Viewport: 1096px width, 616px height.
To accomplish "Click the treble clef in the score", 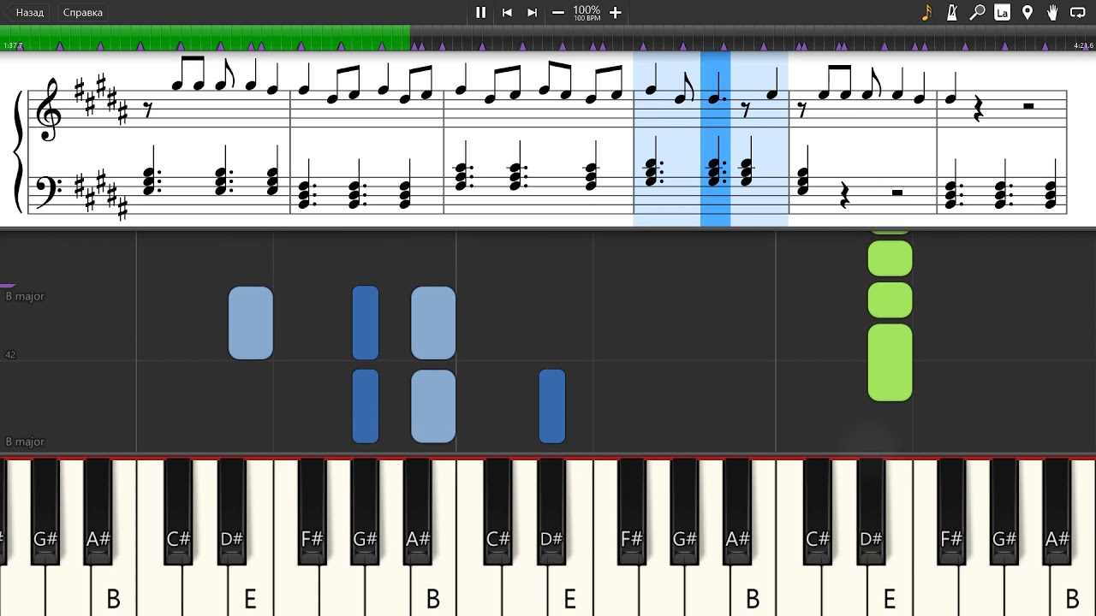I will click(x=47, y=110).
